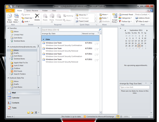Open Unread Mail in Favorites
The width and height of the screenshot is (159, 122).
pos(18,35)
